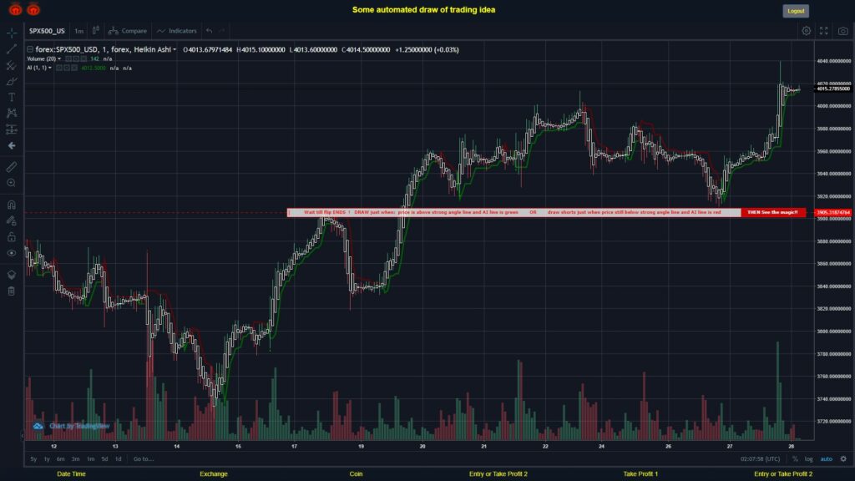Click the left arrow back icon

(12, 145)
